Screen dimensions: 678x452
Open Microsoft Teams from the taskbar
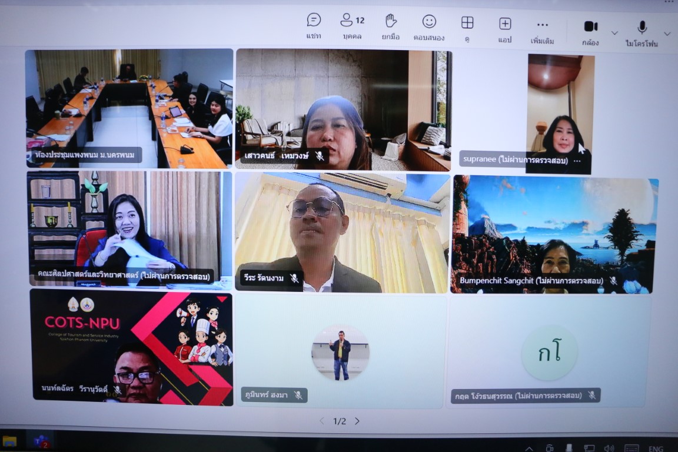[x=39, y=441]
